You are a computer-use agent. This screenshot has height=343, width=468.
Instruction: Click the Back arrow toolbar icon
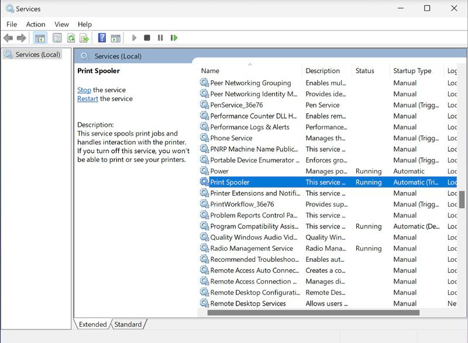pyautogui.click(x=8, y=38)
